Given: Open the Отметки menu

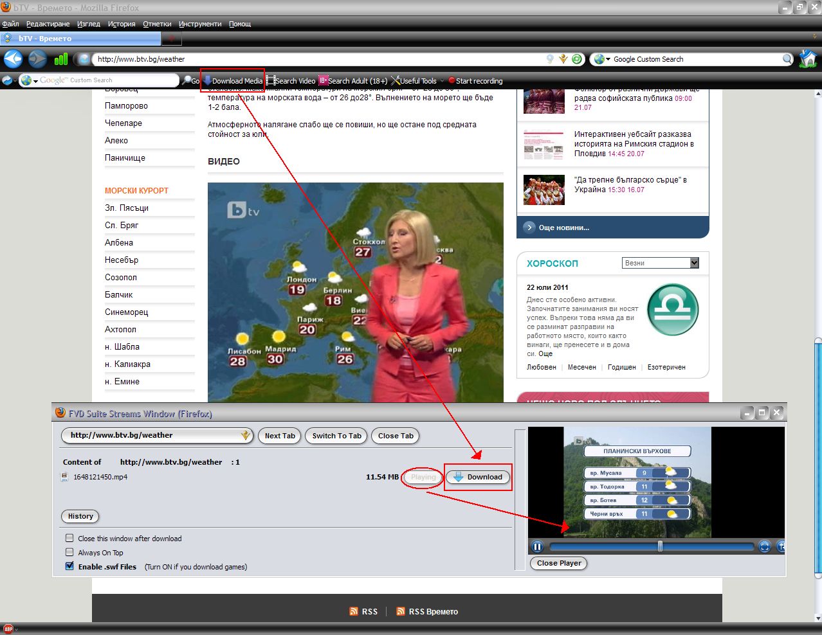Looking at the screenshot, I should tap(157, 24).
